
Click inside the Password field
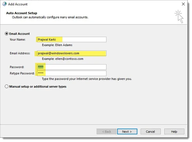71,67
